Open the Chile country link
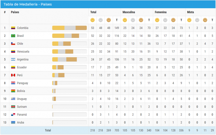216x135 pixels. point(20,44)
